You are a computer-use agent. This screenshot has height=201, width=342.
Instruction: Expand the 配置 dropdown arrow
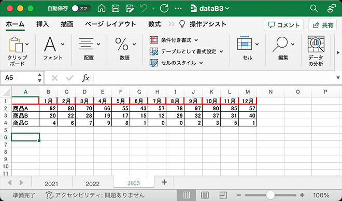[98, 44]
